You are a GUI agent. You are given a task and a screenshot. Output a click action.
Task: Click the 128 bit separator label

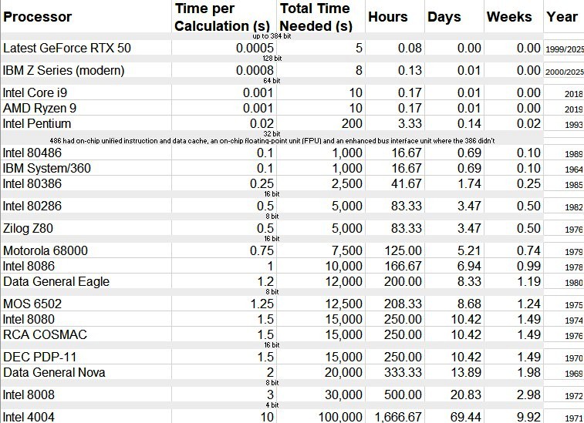(272, 59)
